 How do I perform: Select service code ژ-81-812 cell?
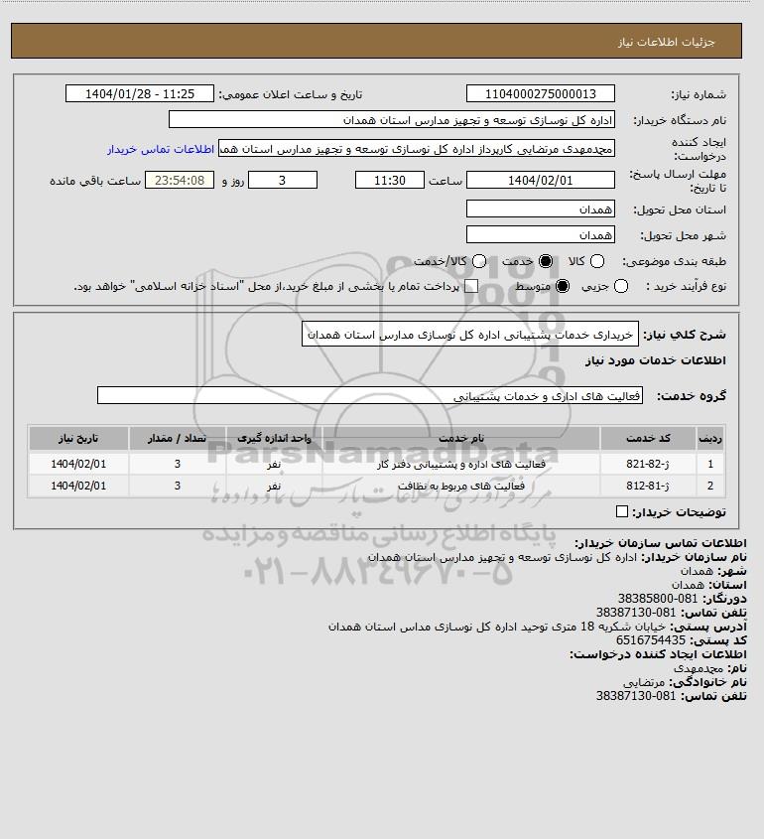pyautogui.click(x=648, y=486)
